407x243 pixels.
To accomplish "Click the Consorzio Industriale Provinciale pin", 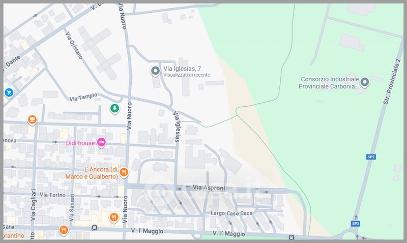I will (x=364, y=84).
